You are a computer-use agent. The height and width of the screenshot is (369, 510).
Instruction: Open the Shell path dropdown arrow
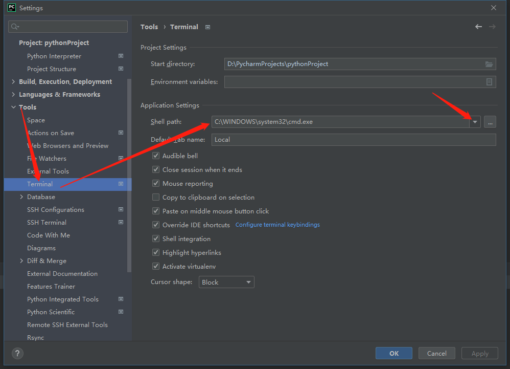[x=475, y=122]
